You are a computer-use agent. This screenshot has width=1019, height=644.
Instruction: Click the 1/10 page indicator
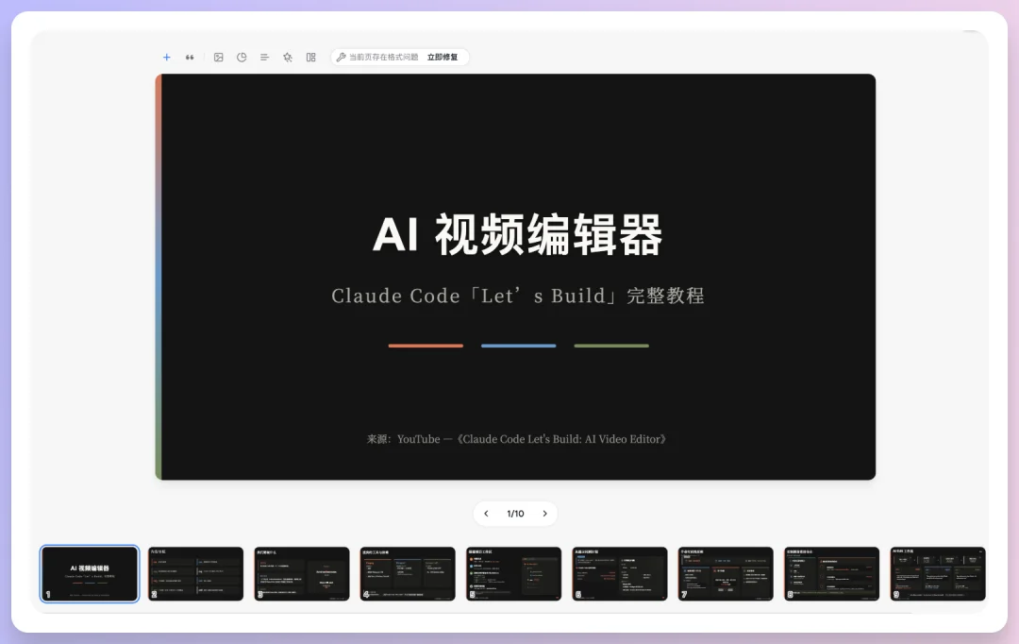[x=515, y=514]
